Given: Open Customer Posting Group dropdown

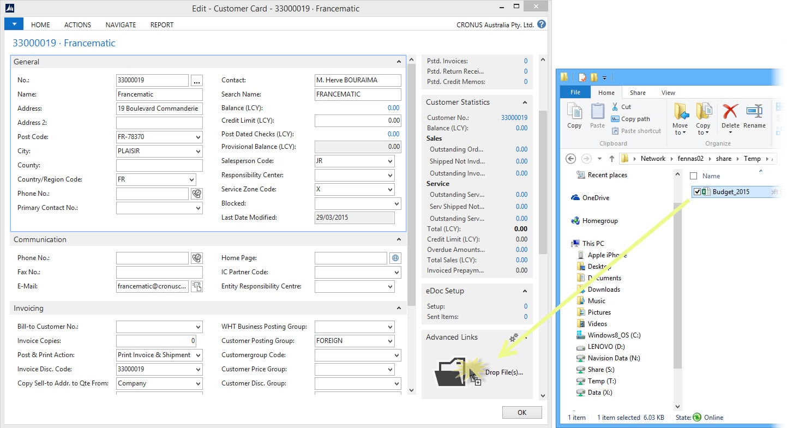Looking at the screenshot, I should pos(390,341).
